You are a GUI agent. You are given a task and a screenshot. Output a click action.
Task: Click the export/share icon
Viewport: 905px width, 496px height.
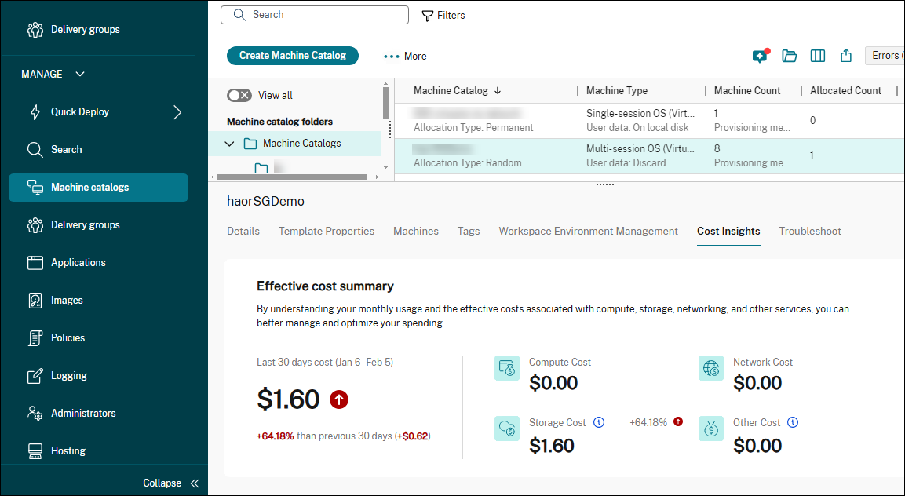pos(845,56)
